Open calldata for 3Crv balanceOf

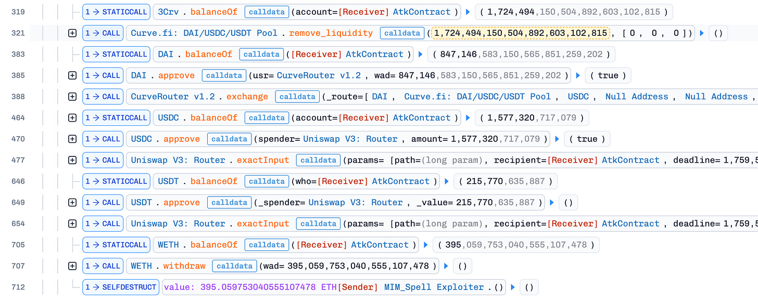coord(267,12)
